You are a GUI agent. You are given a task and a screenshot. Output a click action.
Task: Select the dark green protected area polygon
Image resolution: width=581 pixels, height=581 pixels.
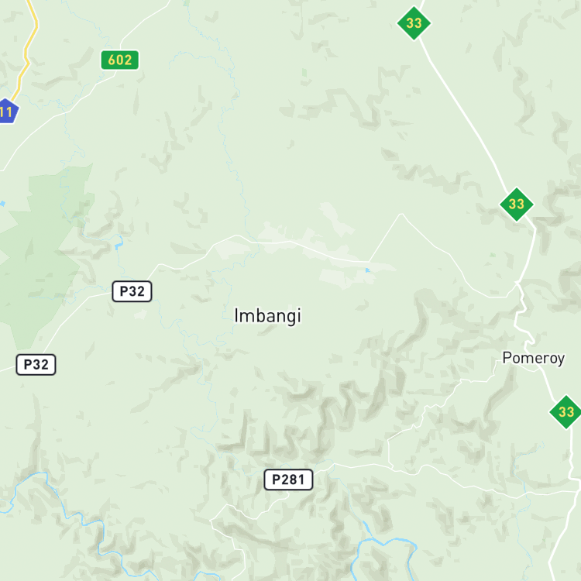tap(41, 252)
